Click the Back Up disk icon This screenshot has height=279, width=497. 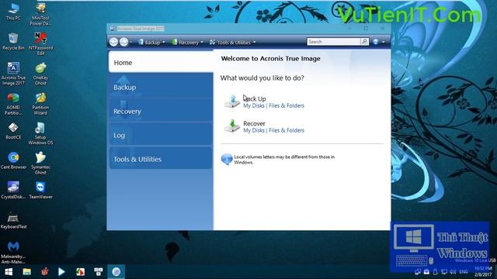click(232, 102)
